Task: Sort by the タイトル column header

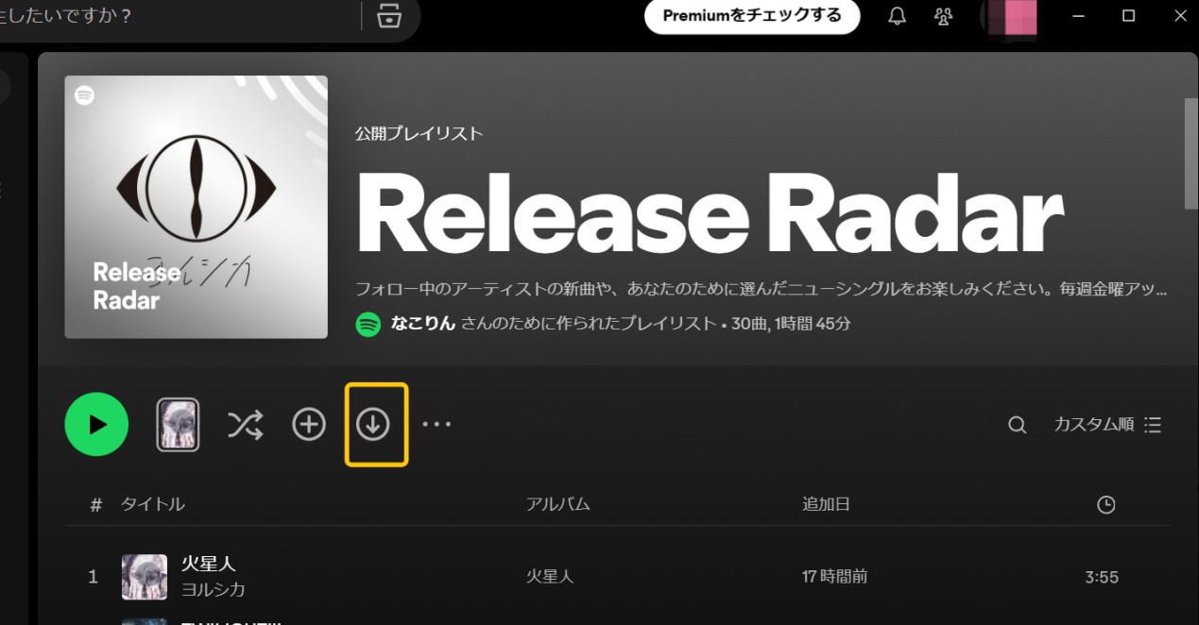Action: [x=152, y=504]
